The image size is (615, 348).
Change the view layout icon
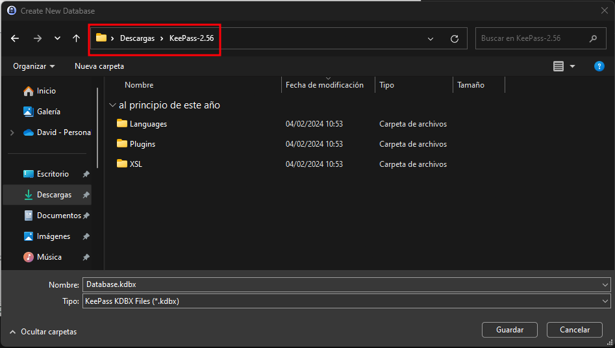pos(559,66)
